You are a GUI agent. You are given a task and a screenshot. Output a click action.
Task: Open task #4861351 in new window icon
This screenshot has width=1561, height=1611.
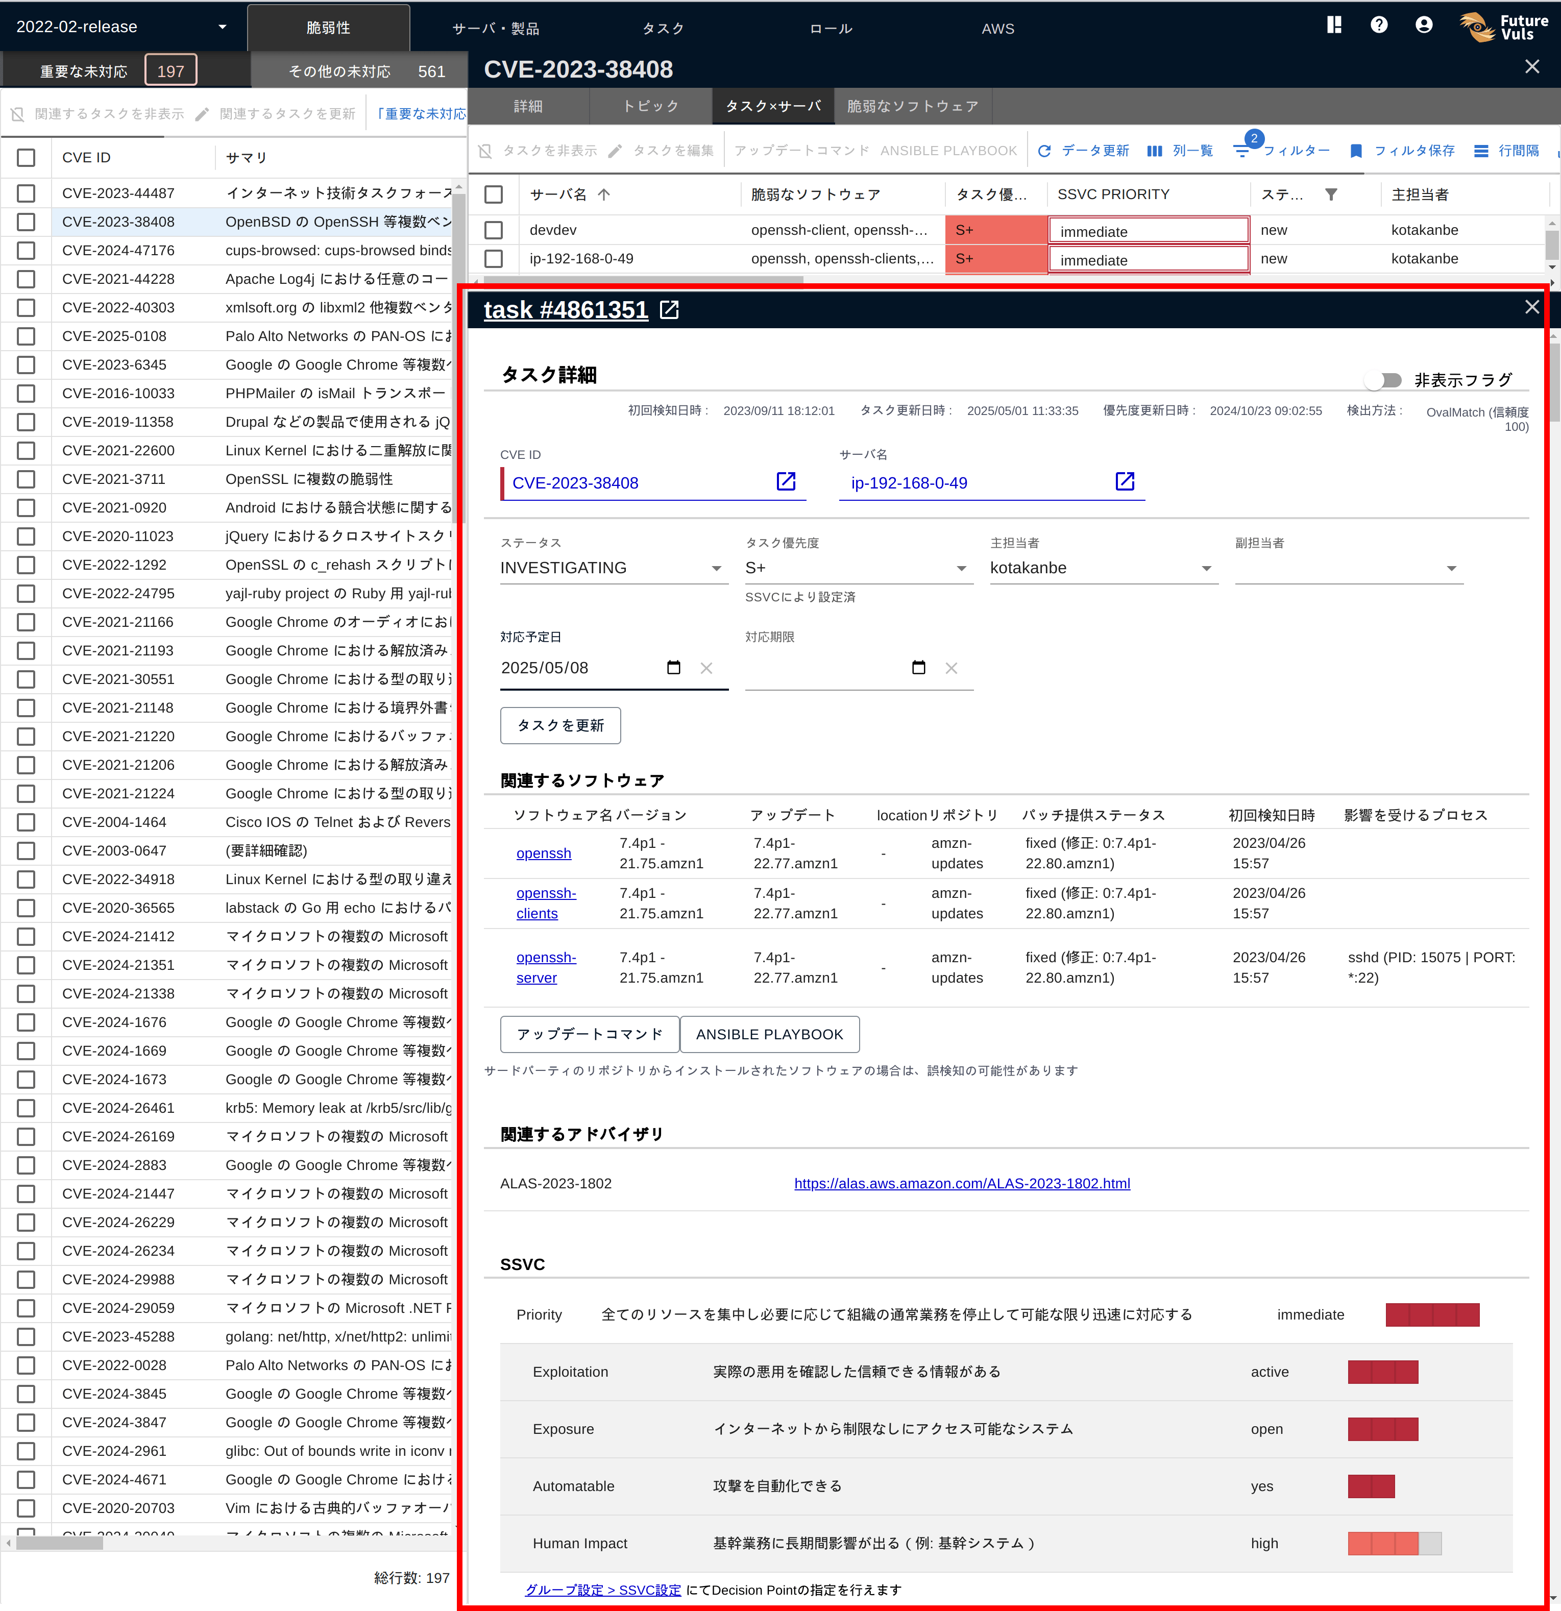(669, 310)
